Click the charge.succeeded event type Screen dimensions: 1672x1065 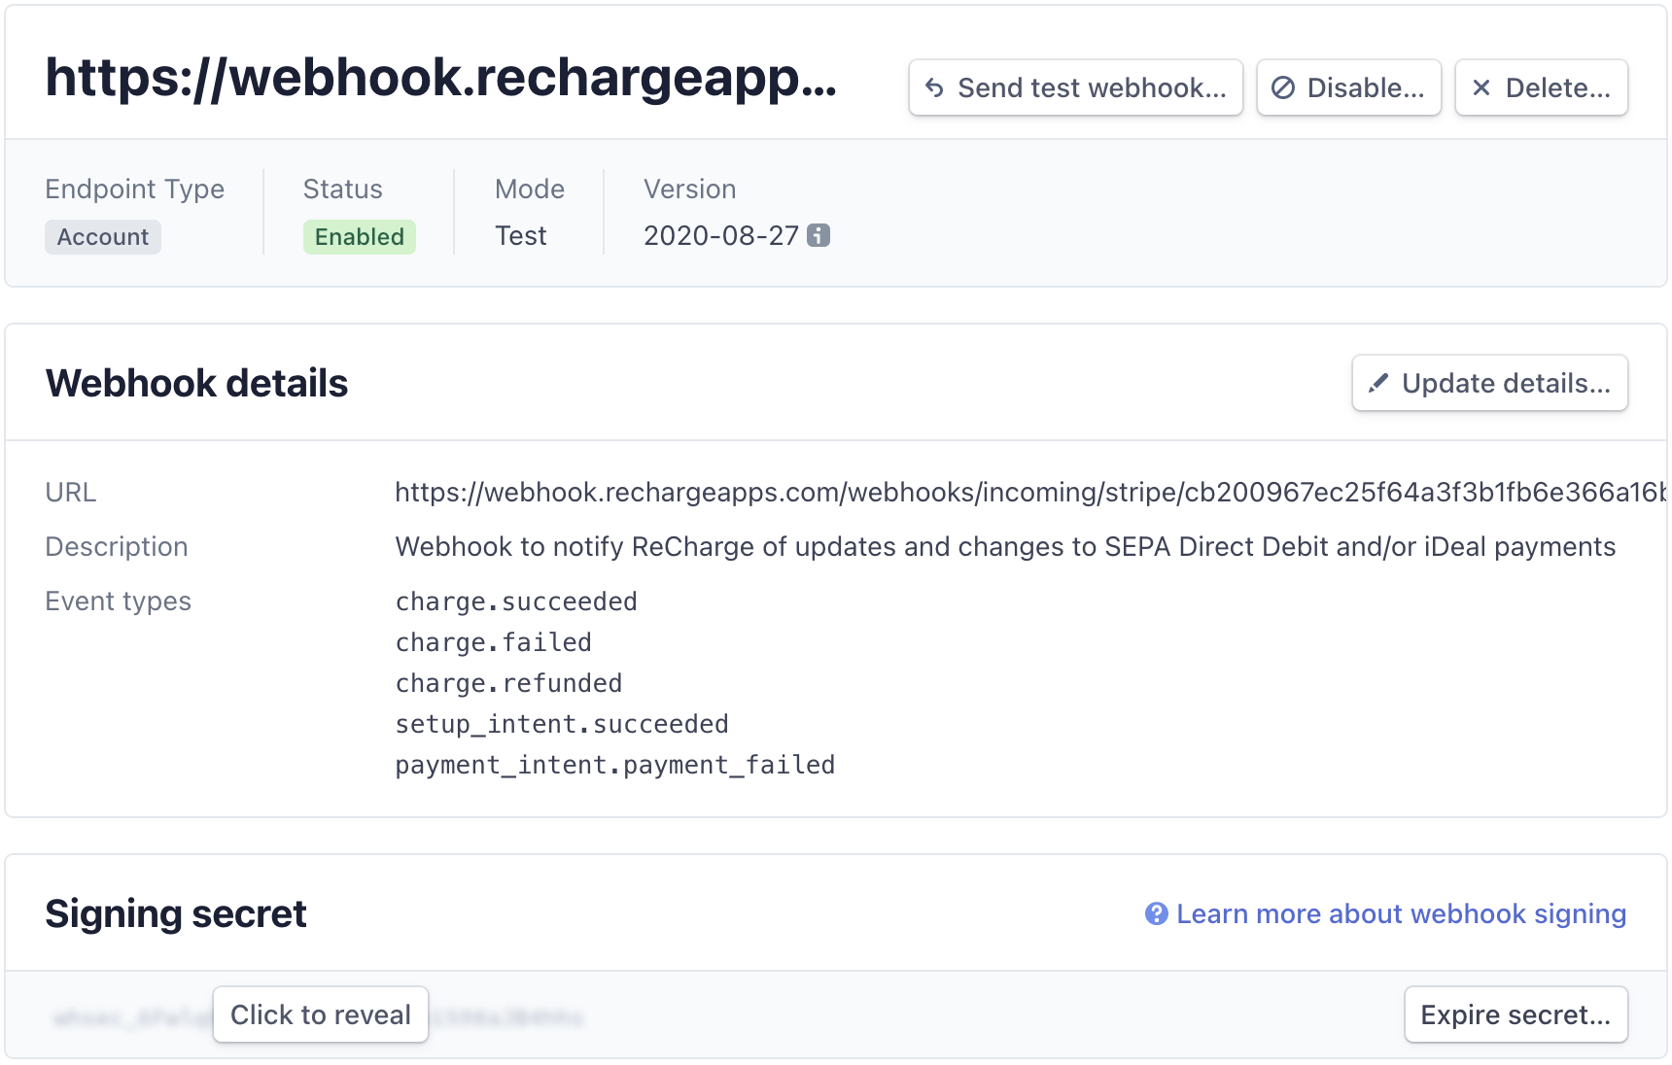(x=516, y=601)
